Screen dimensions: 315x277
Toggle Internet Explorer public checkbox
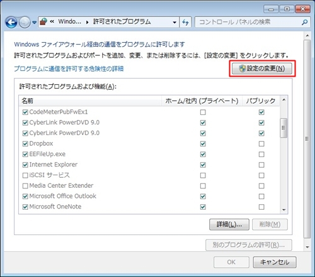[261, 165]
